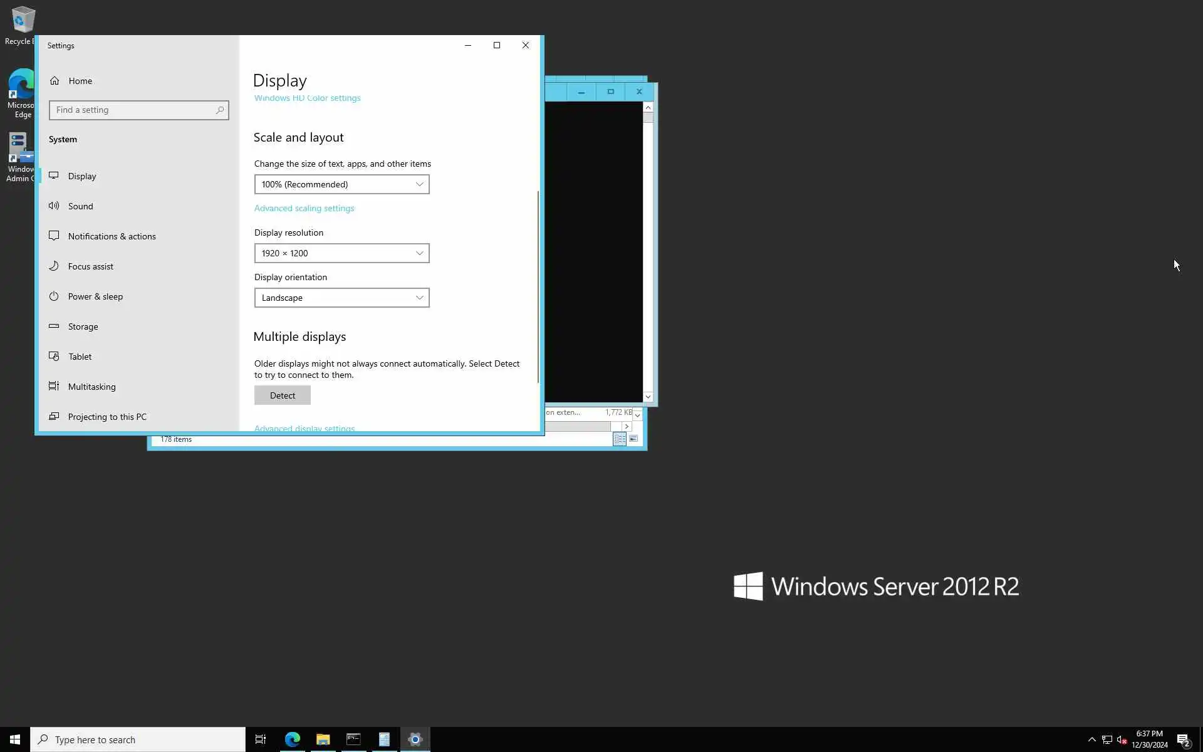The image size is (1203, 752).
Task: Expand the scale percentage dropdown
Action: [x=341, y=184]
